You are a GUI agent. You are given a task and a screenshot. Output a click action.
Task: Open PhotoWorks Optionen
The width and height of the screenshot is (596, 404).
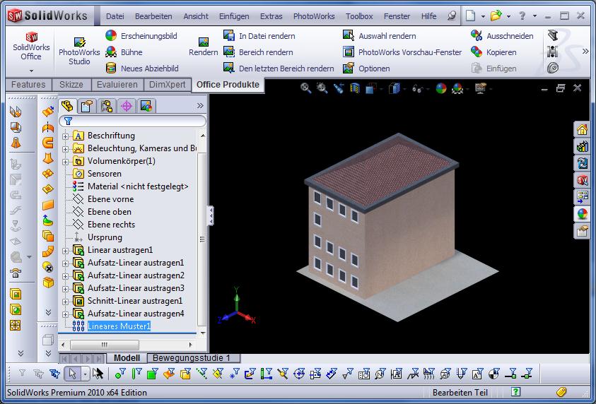(348, 68)
